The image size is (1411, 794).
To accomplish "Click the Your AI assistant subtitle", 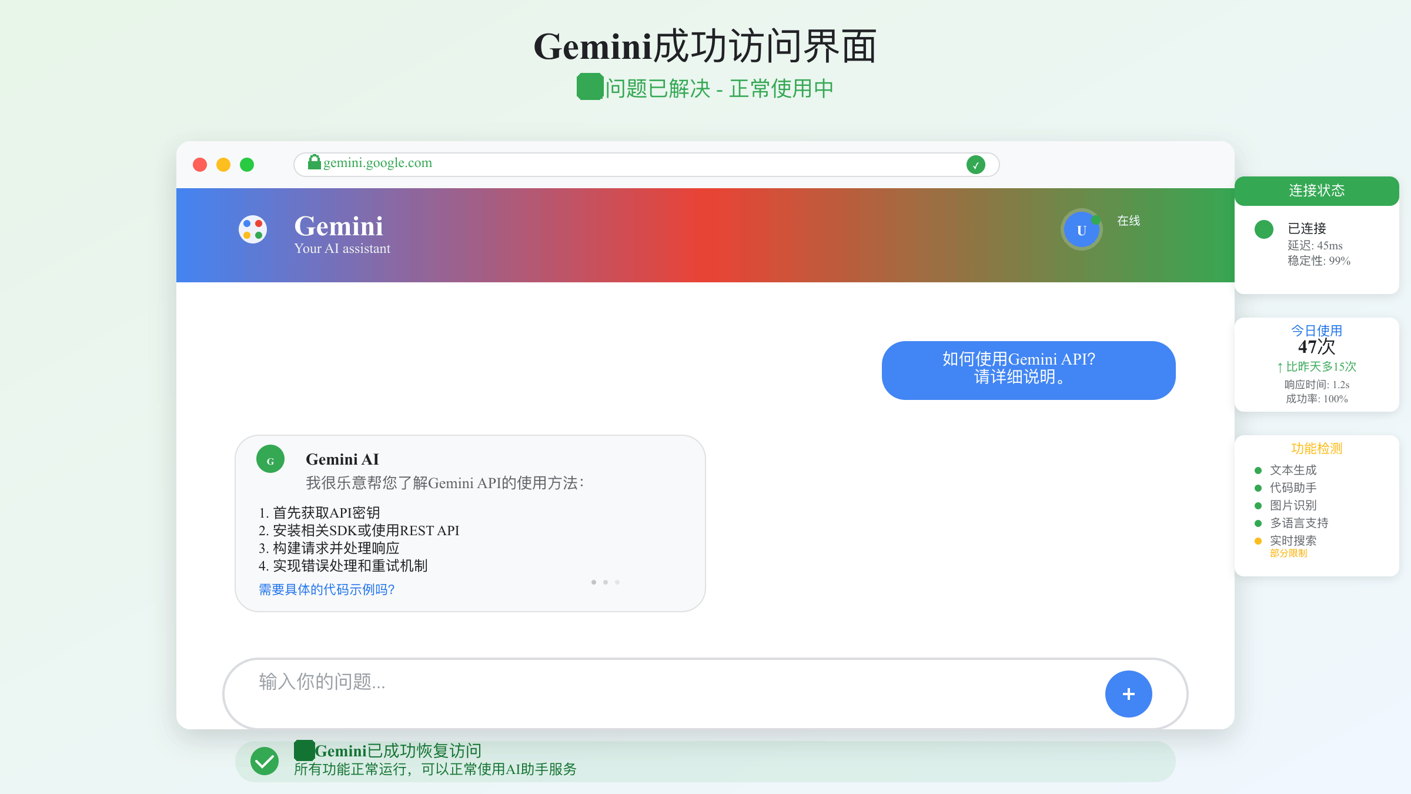I will 342,249.
